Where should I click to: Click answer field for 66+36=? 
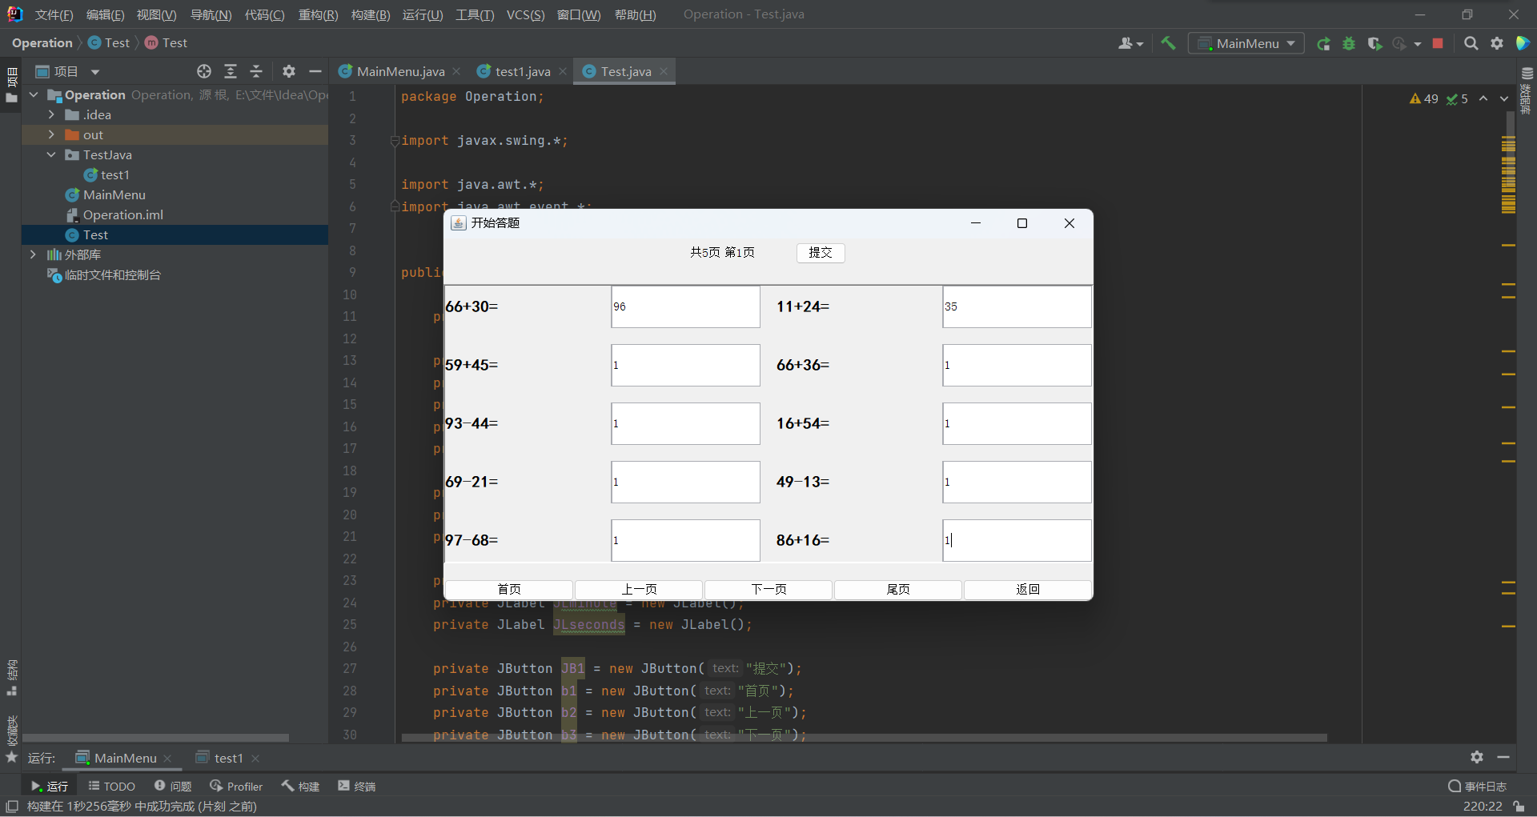tap(1017, 366)
